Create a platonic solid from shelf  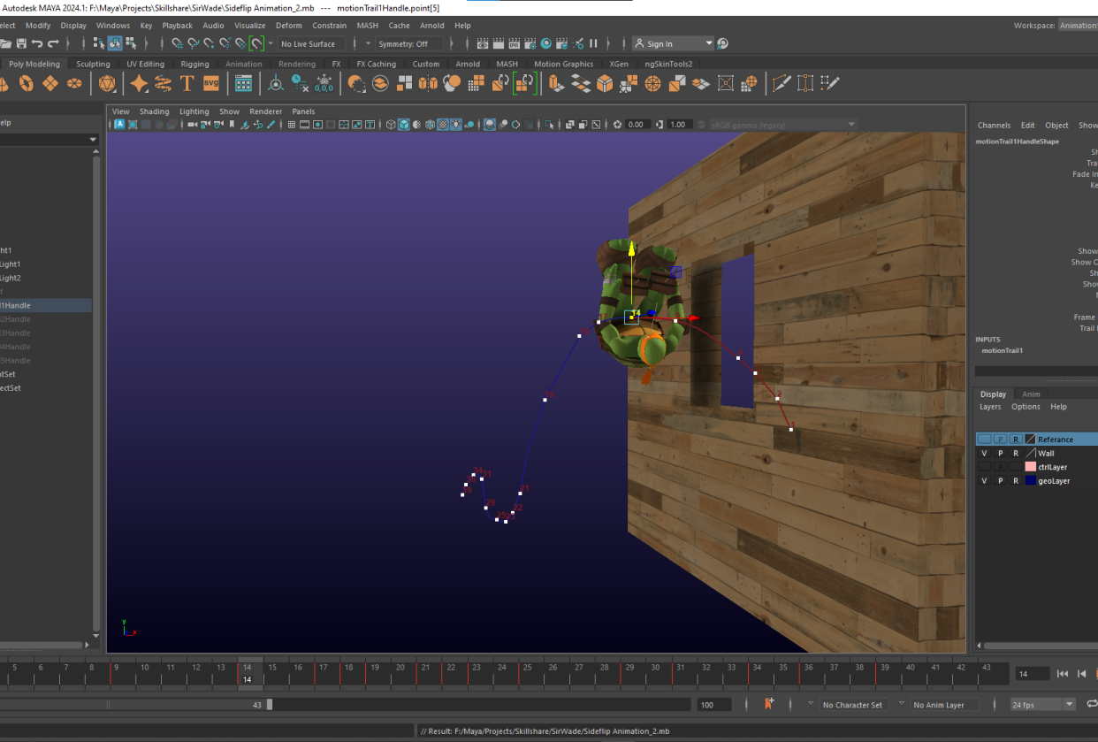point(107,83)
